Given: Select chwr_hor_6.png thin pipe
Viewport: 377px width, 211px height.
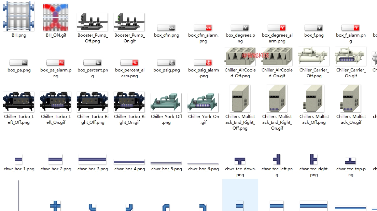Looking at the screenshot, I should coord(203,164).
